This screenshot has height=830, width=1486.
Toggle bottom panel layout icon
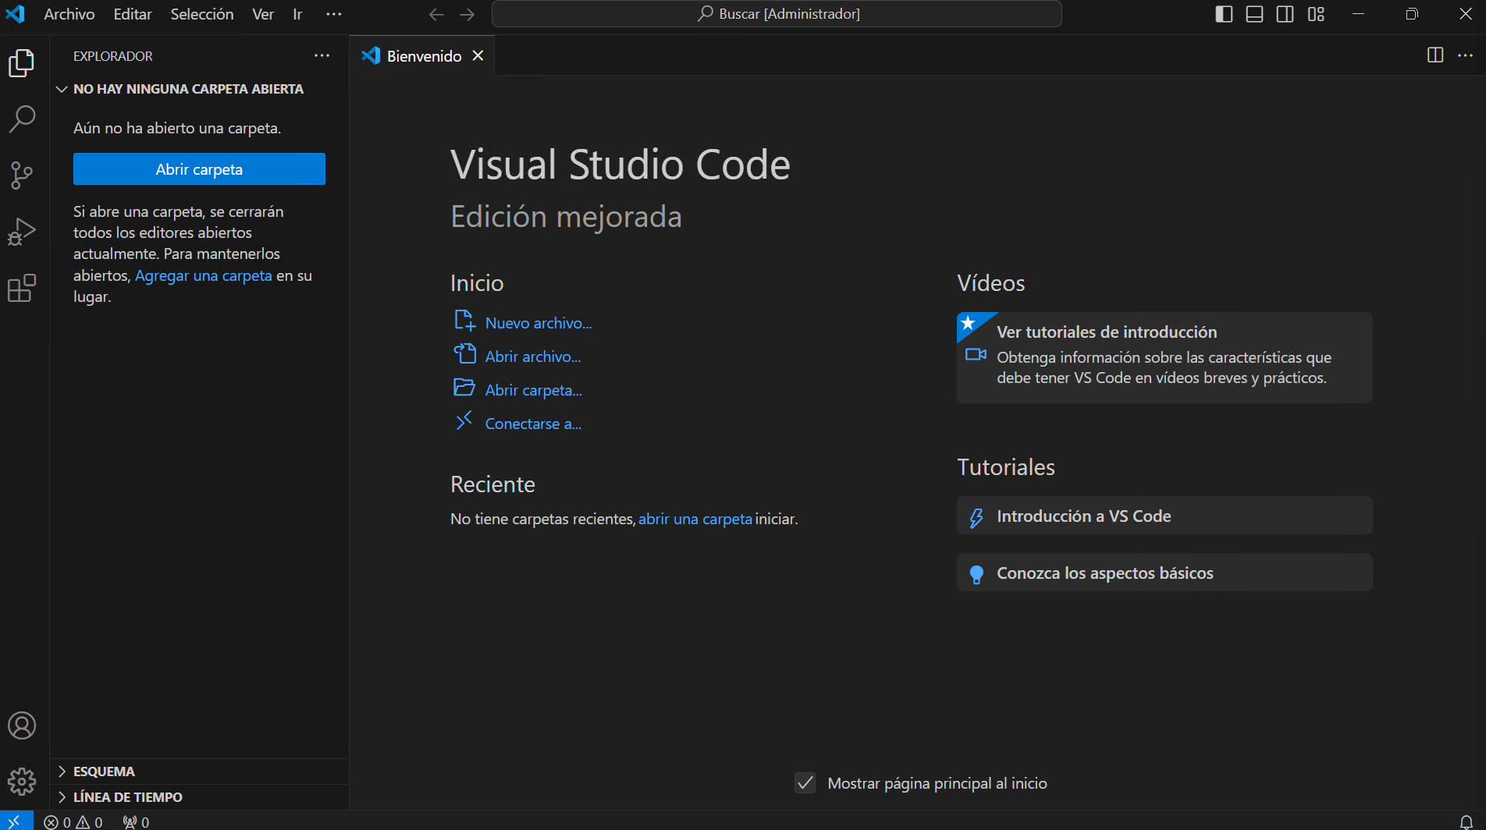(x=1254, y=14)
